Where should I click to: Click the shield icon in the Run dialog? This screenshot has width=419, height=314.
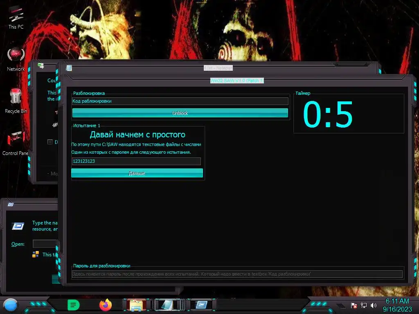36,254
